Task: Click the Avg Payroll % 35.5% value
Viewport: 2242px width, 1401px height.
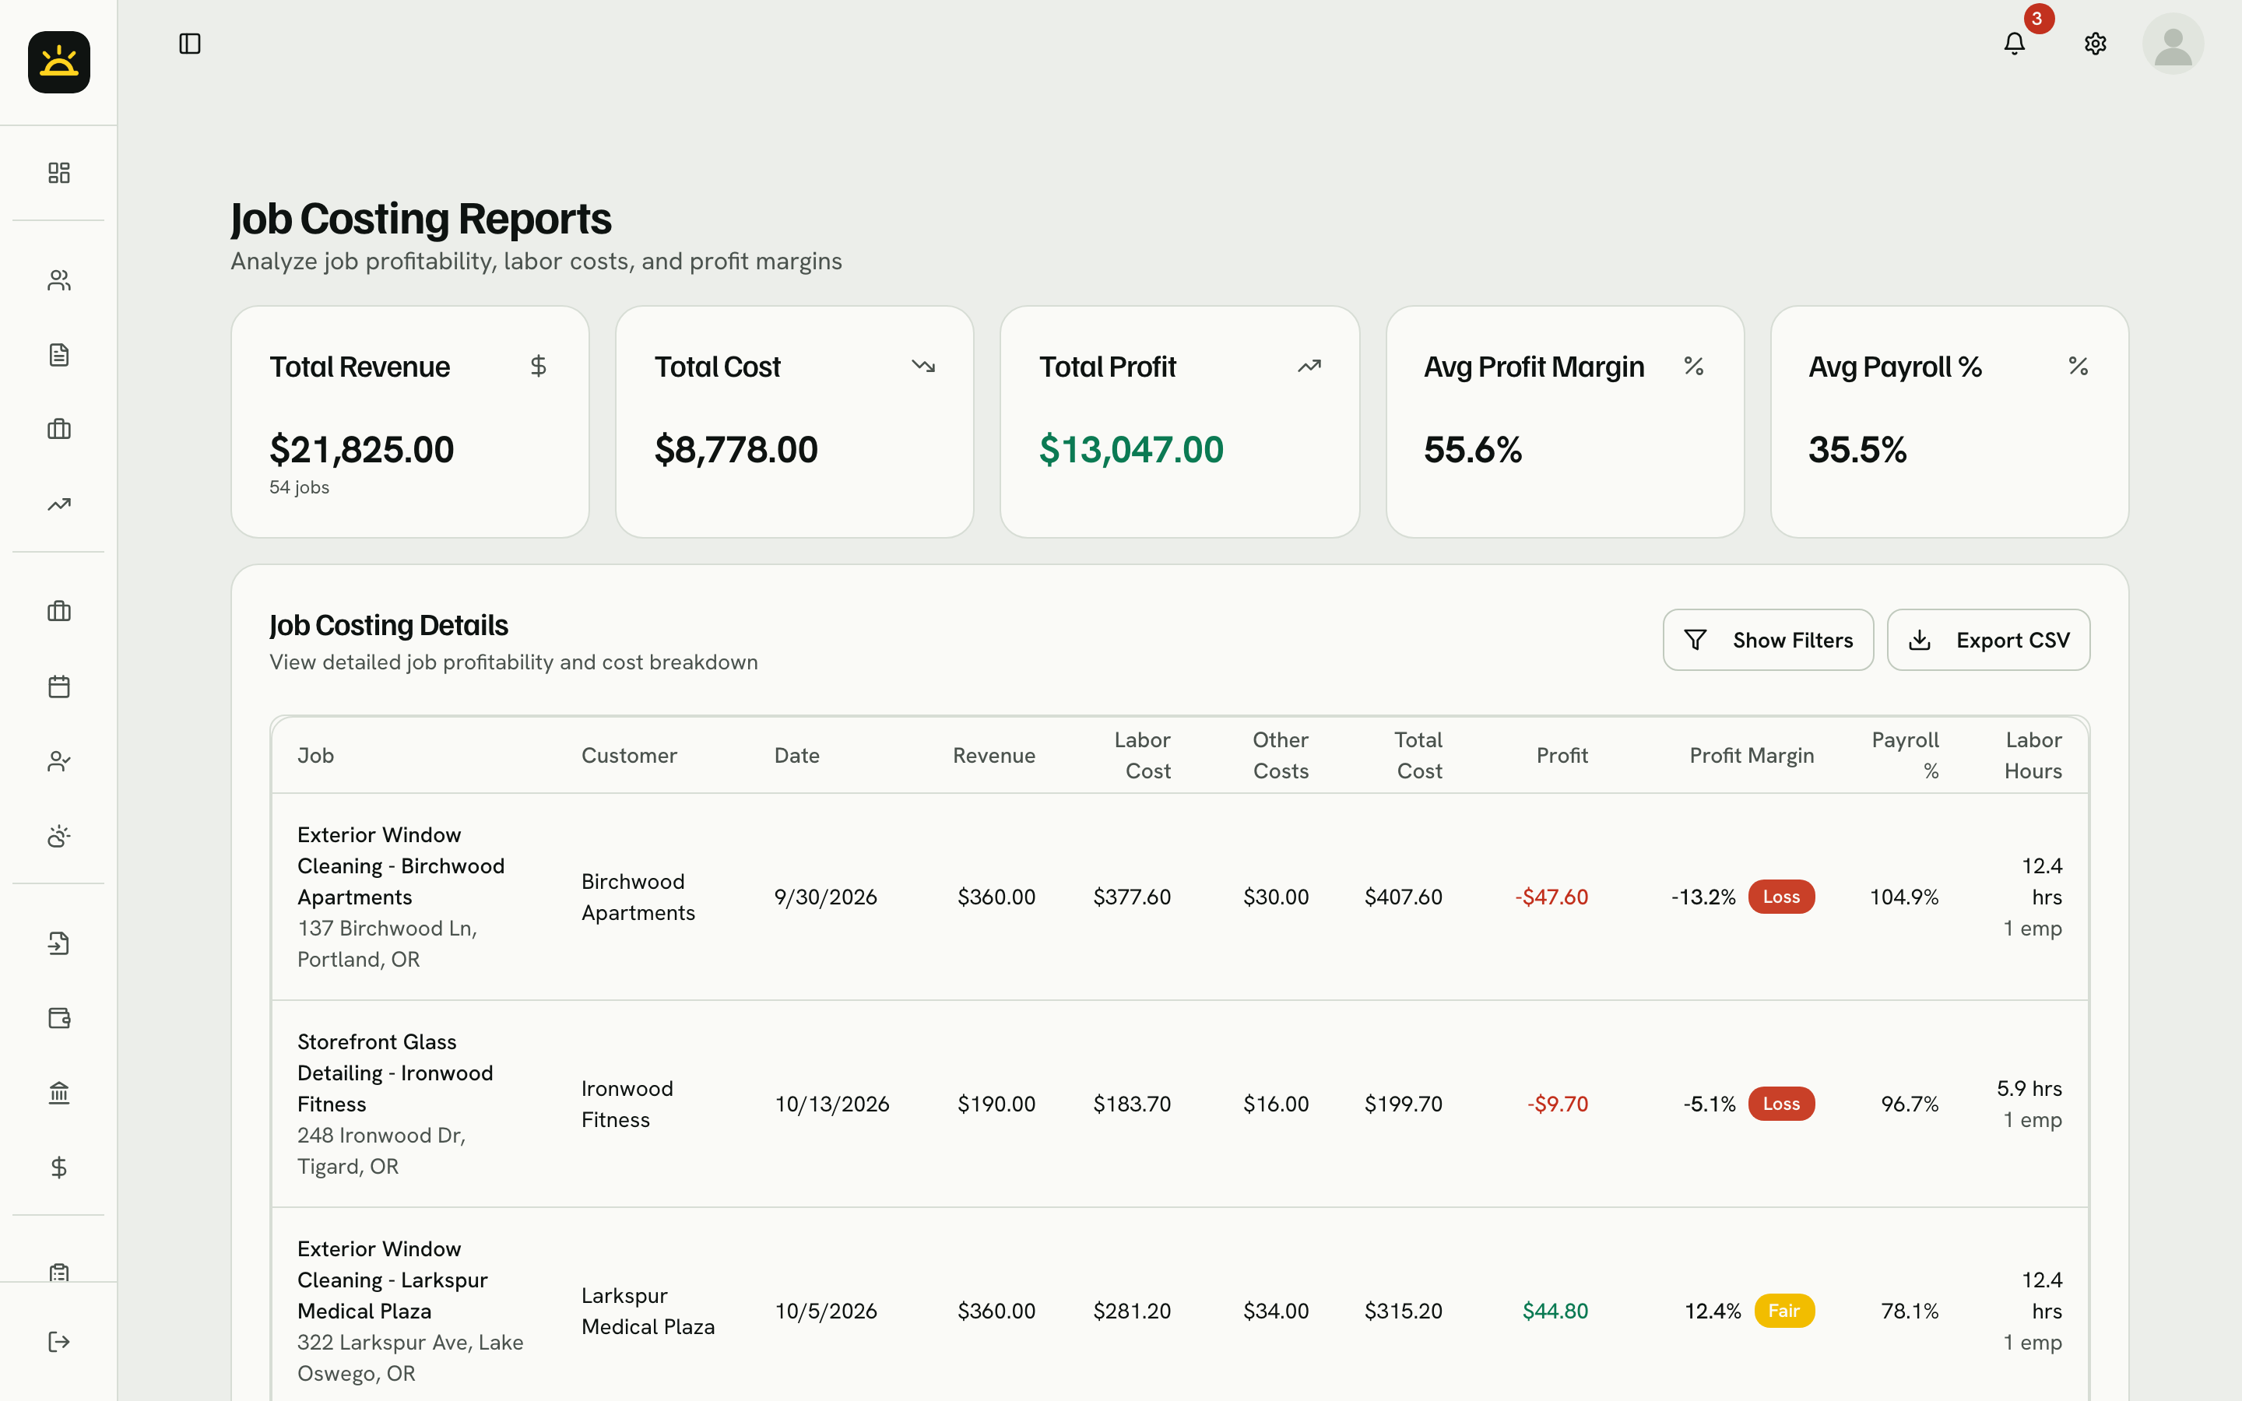Action: click(1857, 449)
